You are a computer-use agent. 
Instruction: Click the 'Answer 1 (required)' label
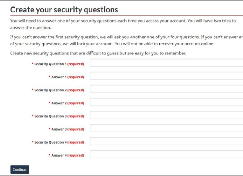66,77
